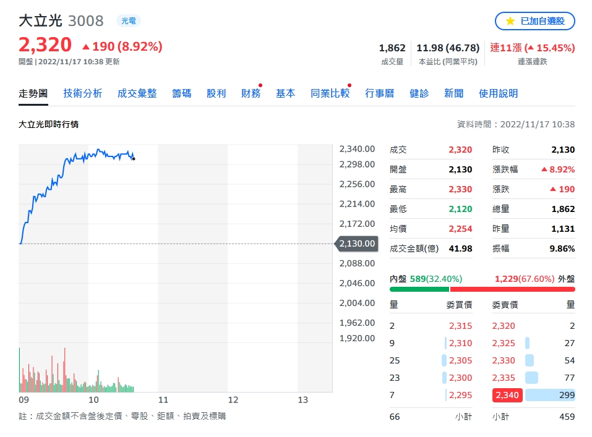Click the 資料時間 timestamp text
This screenshot has width=592, height=437.
pos(516,124)
